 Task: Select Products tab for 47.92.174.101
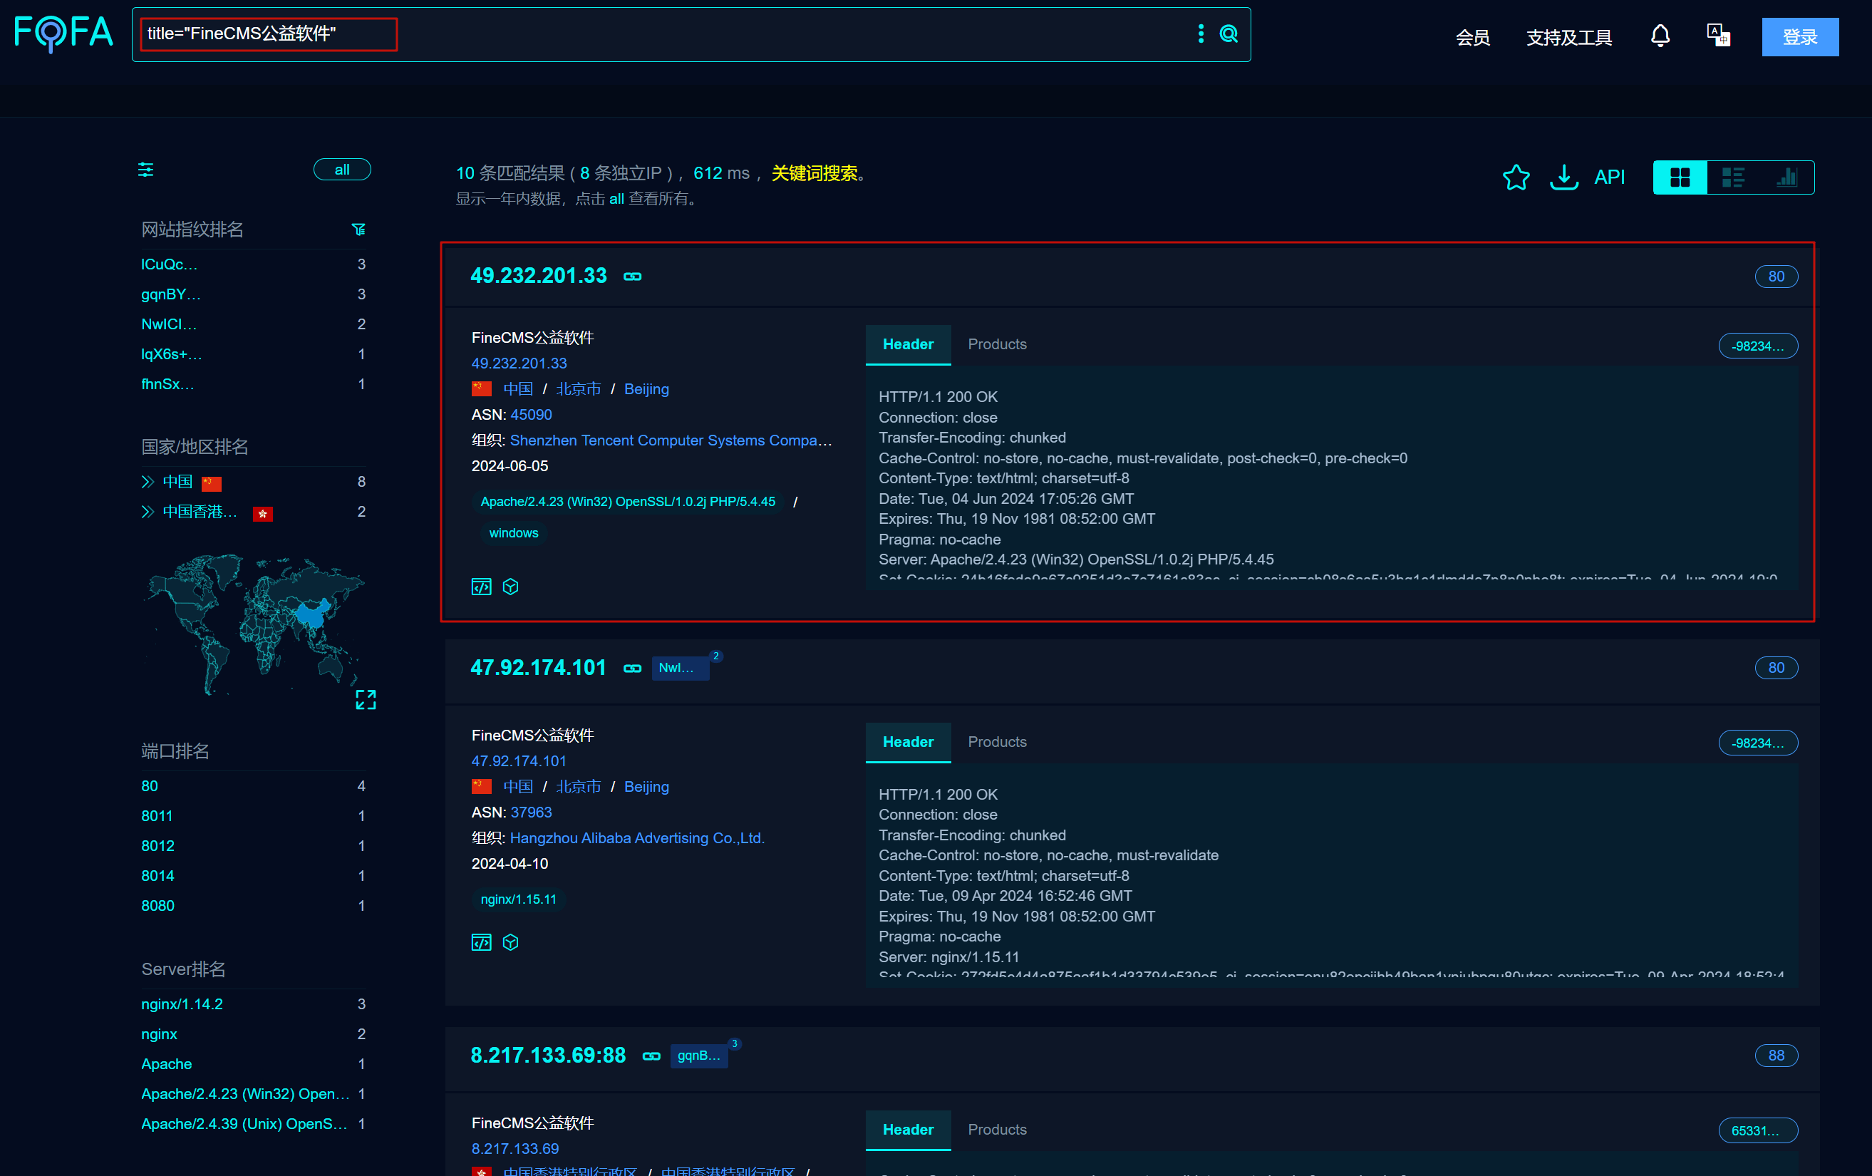click(997, 742)
